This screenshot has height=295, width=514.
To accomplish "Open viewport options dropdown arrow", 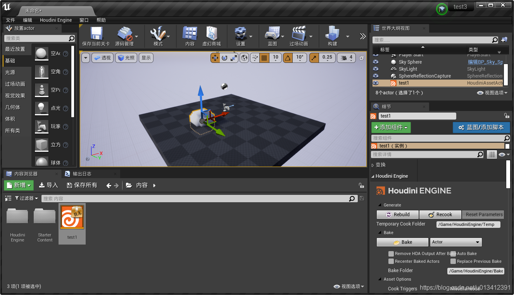I will pyautogui.click(x=86, y=58).
